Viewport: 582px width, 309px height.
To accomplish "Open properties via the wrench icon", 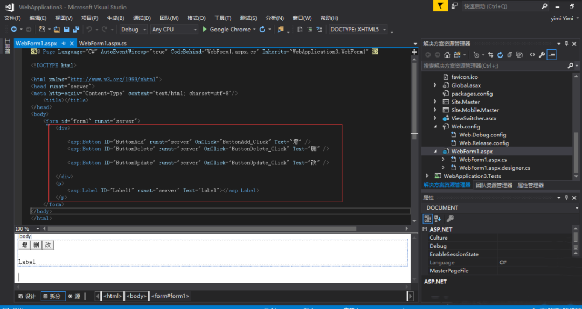I will click(x=542, y=55).
